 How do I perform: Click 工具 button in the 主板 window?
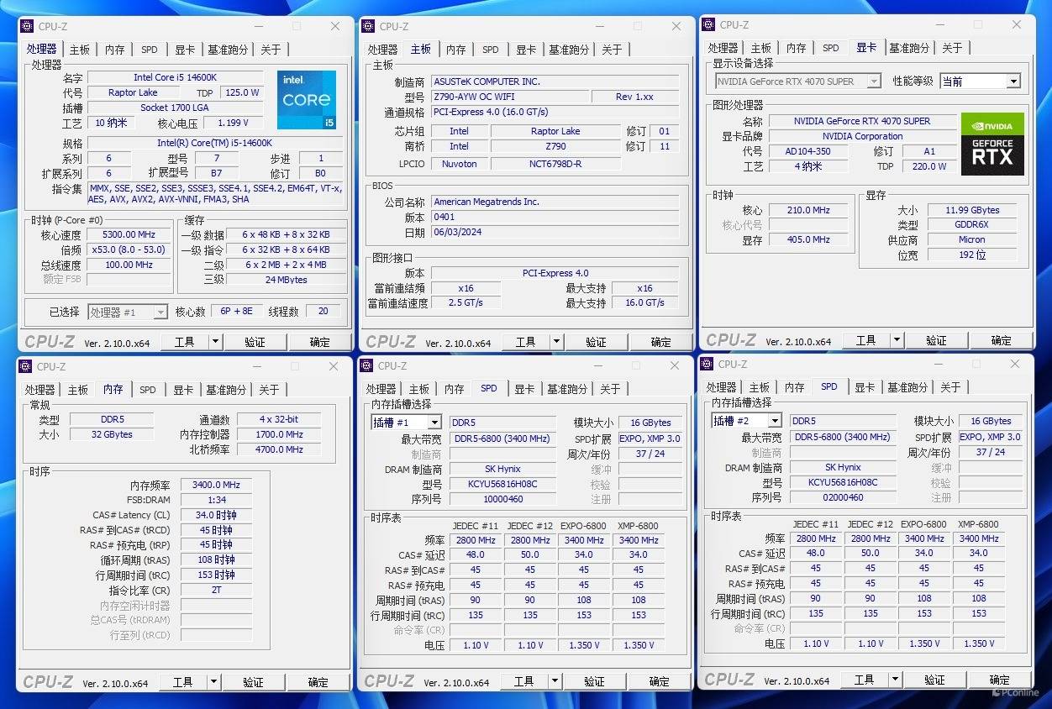525,342
